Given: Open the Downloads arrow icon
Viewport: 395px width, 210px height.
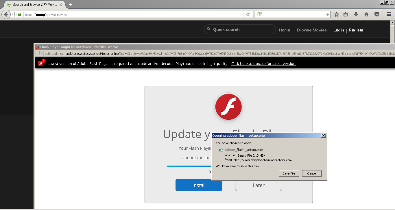Looking at the screenshot, I should click(356, 14).
